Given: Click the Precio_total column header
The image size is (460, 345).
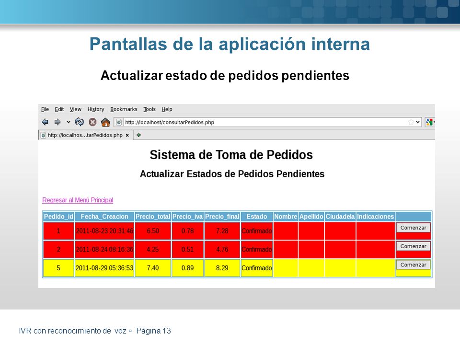Looking at the screenshot, I should [x=153, y=217].
